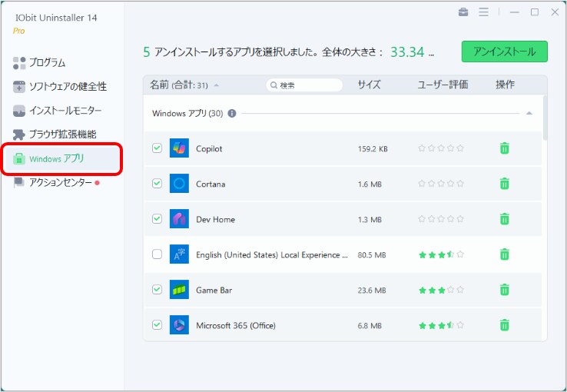Click the green アンインストール button
The height and width of the screenshot is (392, 567).
[505, 51]
